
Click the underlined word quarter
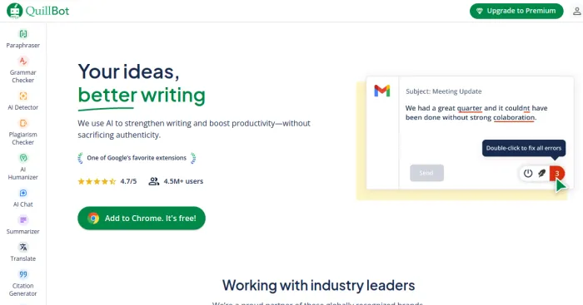click(469, 108)
